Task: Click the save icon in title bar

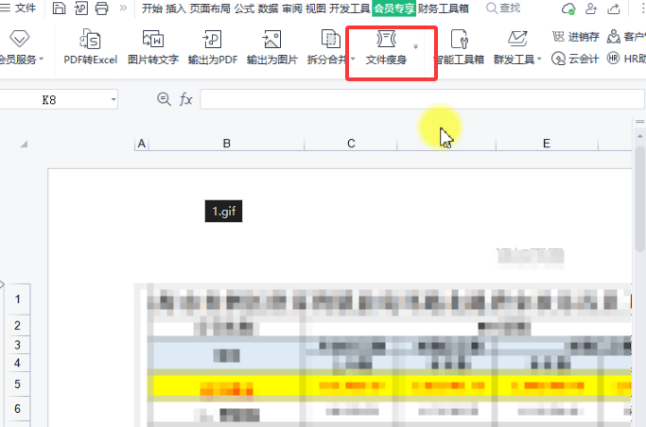Action: point(60,9)
